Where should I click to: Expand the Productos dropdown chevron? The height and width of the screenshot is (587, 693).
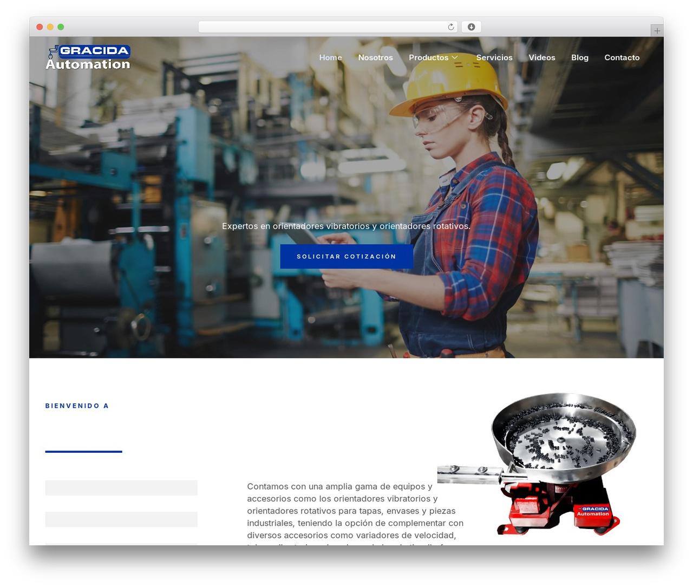[x=455, y=57]
